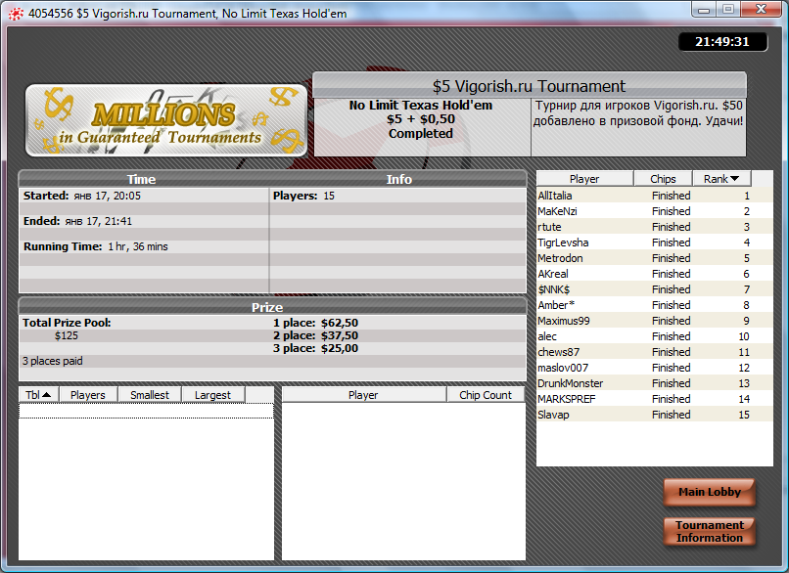789x573 pixels.
Task: Select player DrunkMonster in the standings
Action: point(655,383)
